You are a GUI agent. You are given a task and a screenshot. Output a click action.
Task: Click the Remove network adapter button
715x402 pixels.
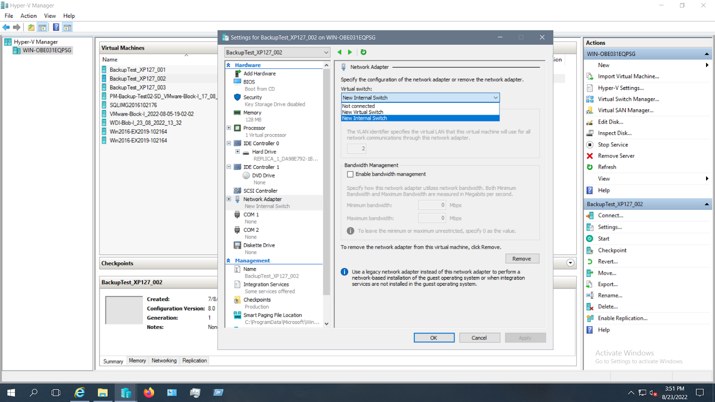click(522, 259)
